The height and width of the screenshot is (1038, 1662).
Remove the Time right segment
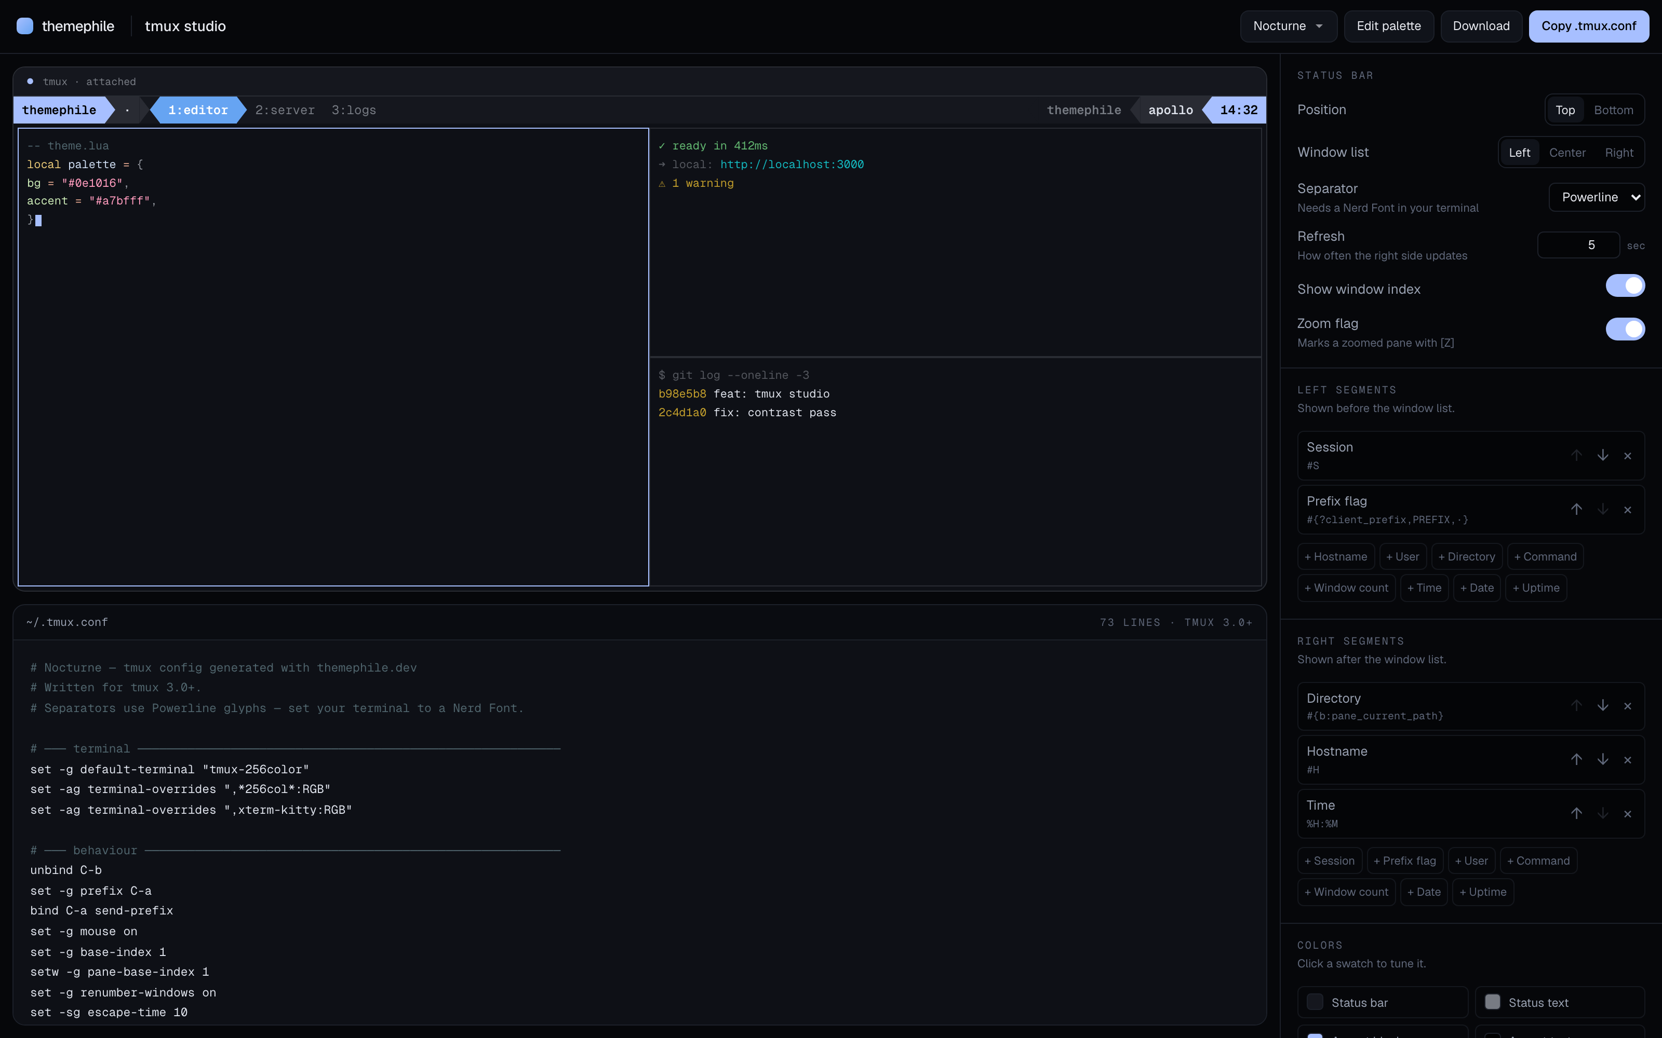pos(1628,813)
